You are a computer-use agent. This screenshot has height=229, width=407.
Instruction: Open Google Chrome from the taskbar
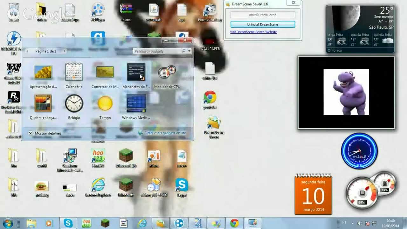click(234, 223)
